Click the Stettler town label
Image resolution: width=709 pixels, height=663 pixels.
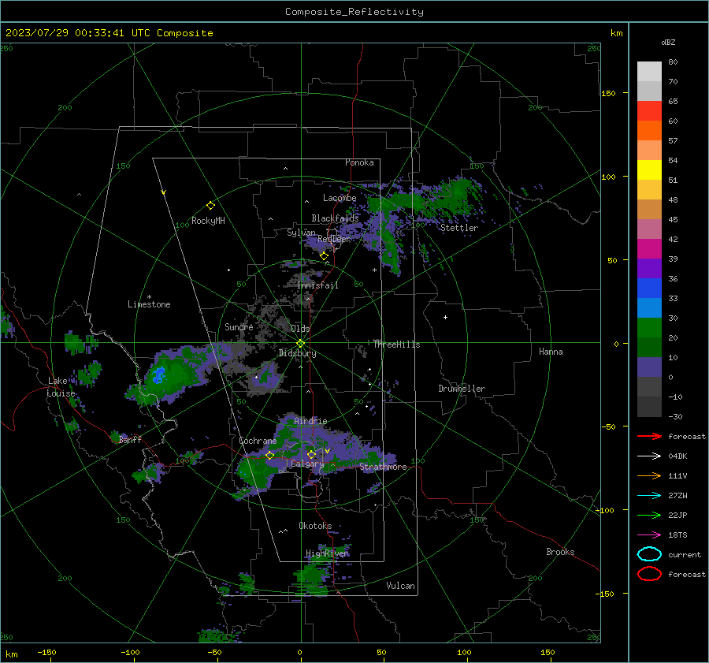(x=459, y=228)
